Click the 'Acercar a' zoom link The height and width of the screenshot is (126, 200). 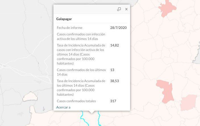[63, 107]
